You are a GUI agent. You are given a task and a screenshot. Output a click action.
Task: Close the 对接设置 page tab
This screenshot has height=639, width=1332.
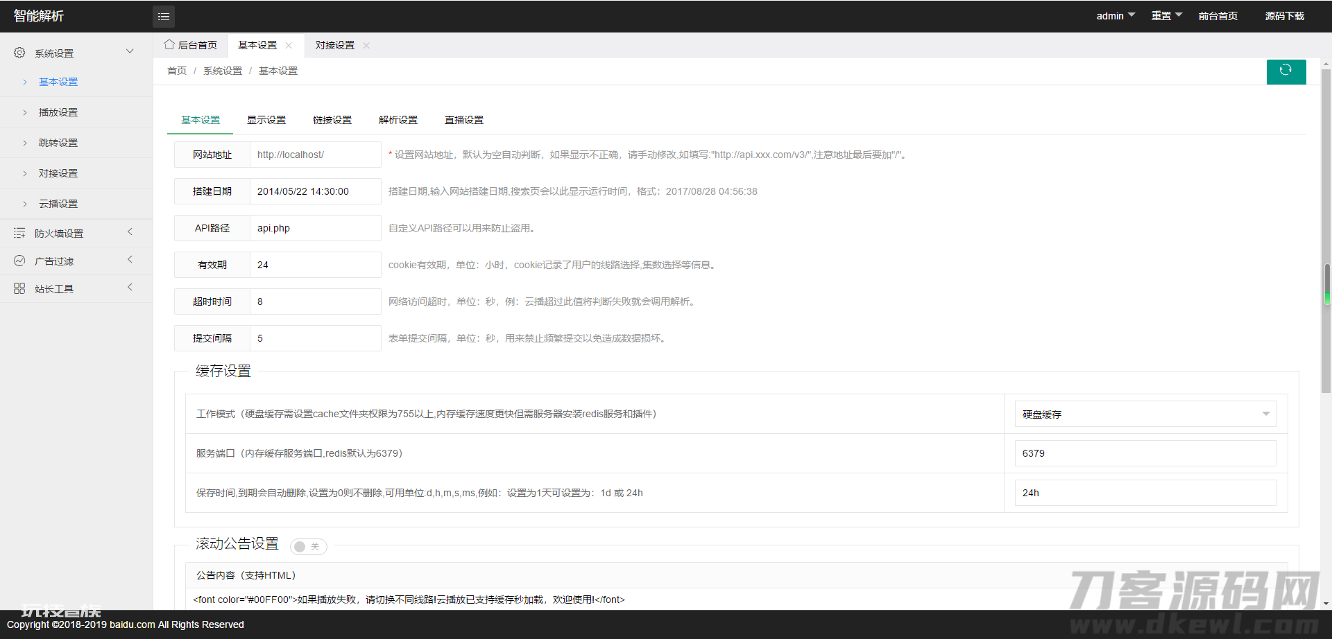coord(366,46)
